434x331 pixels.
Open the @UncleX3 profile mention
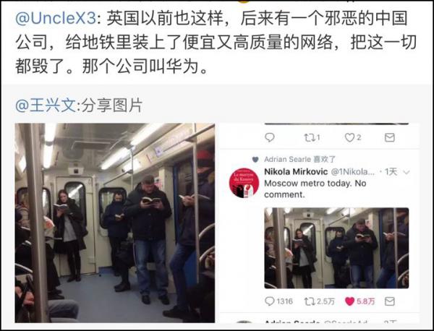(x=56, y=19)
